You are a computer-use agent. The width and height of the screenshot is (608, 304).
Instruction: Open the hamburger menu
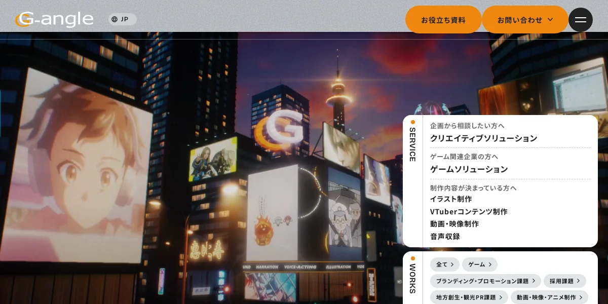(x=581, y=20)
